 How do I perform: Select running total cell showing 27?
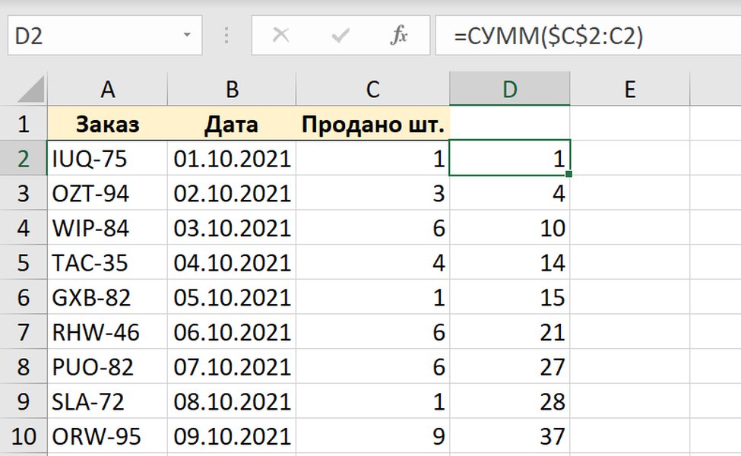point(509,366)
